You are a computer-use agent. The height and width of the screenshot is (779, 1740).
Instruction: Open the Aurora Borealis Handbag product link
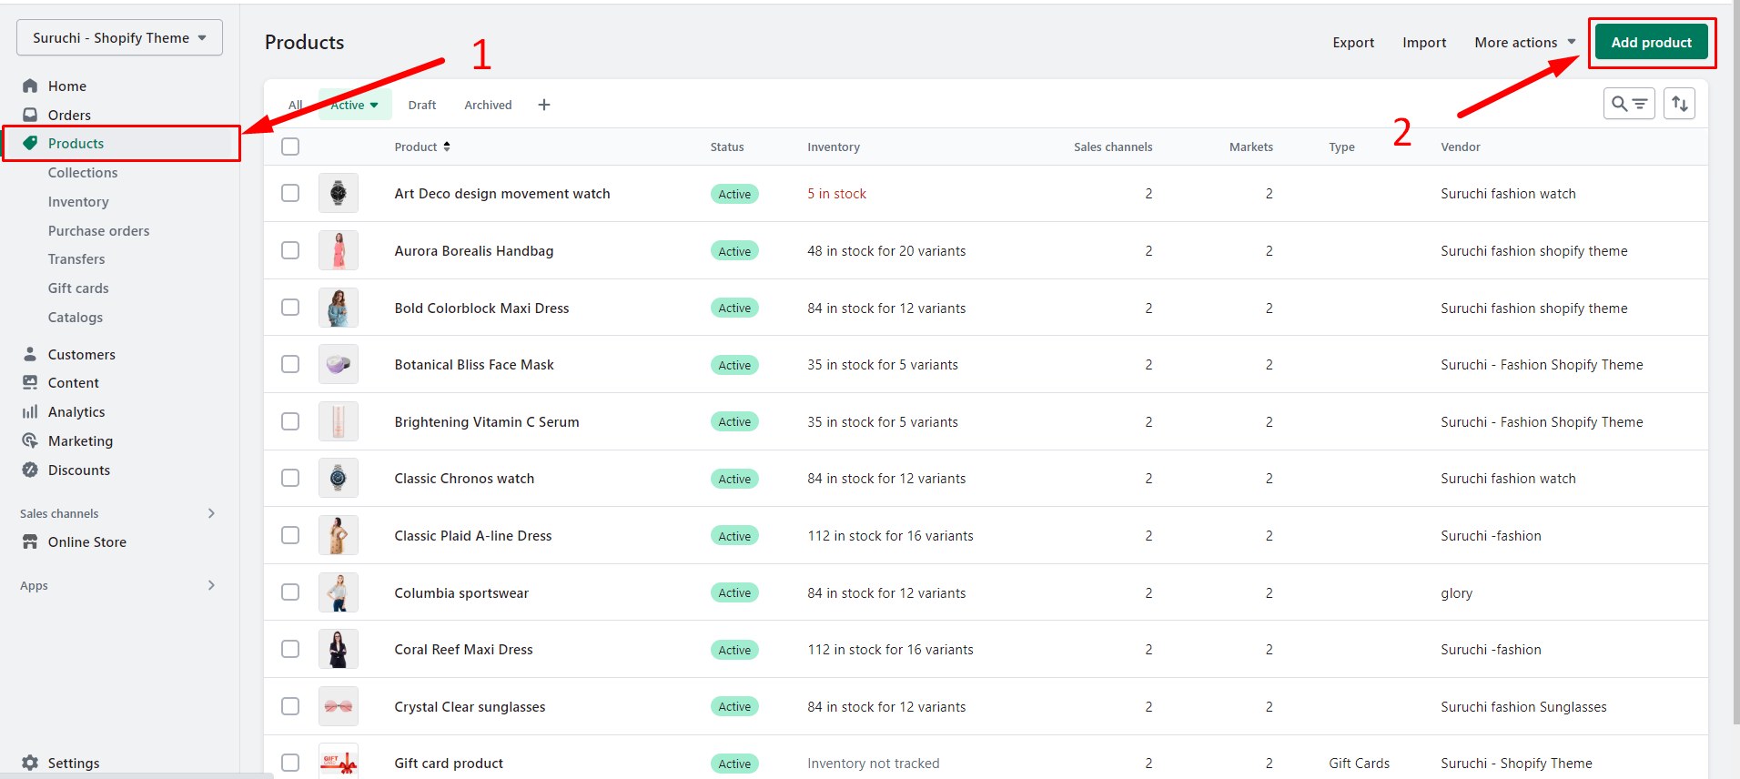click(x=473, y=250)
